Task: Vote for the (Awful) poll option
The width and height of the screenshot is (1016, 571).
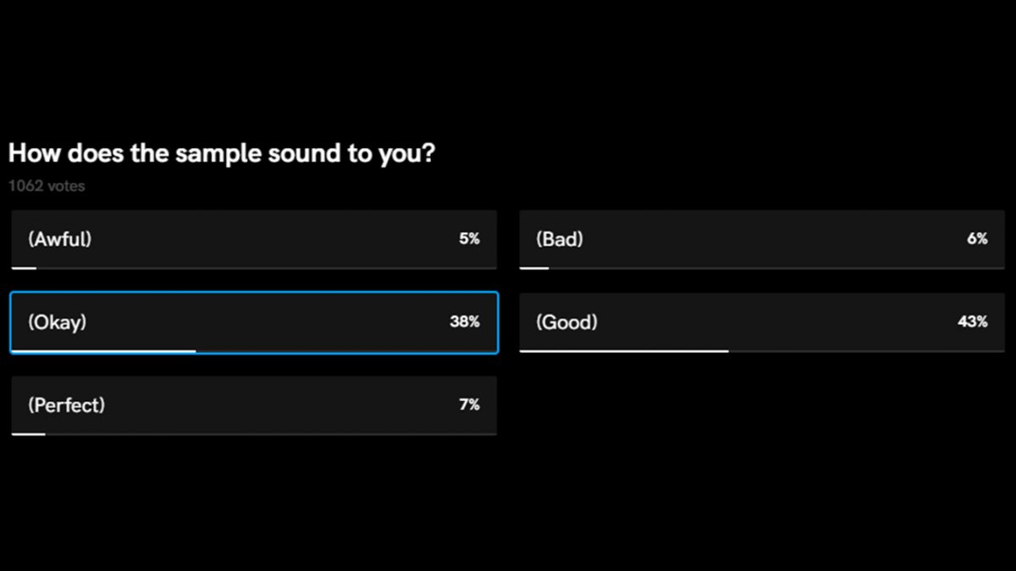Action: click(x=252, y=239)
